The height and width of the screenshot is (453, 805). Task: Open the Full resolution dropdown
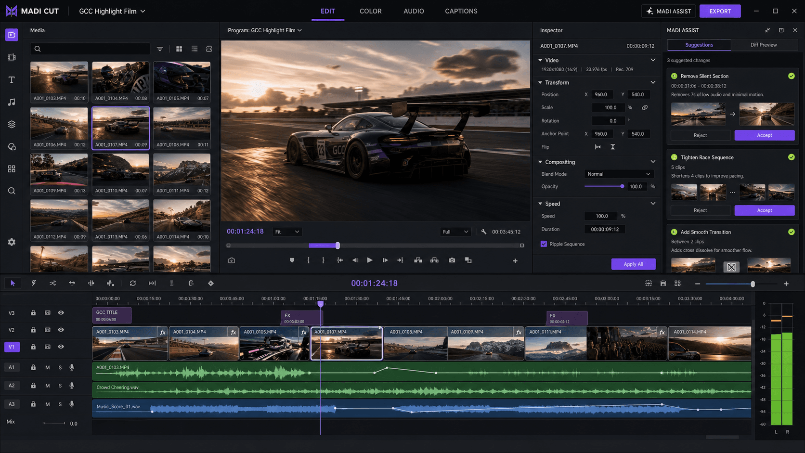[455, 232]
